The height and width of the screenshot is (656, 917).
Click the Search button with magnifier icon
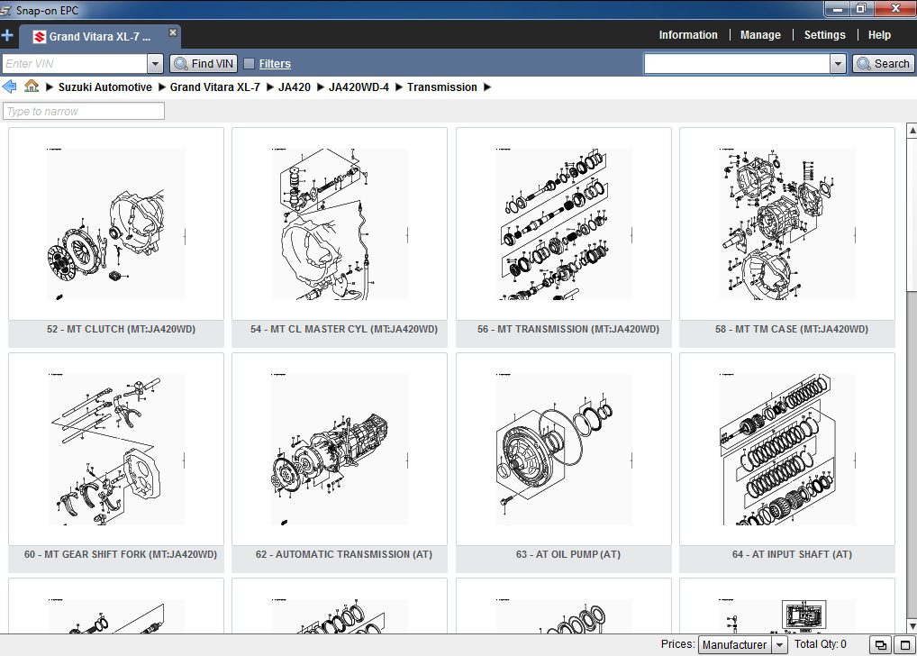click(x=883, y=64)
